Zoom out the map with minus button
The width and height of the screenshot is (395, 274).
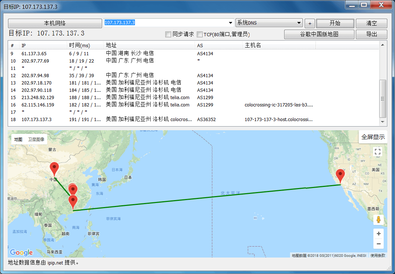[x=378, y=244]
